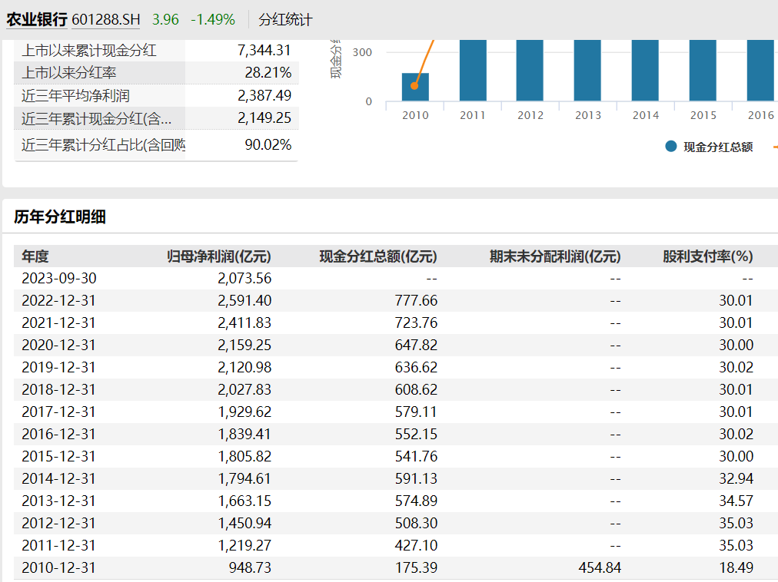Select the 2021-12-31 row date
Viewport: 778px width, 582px height.
click(x=58, y=322)
